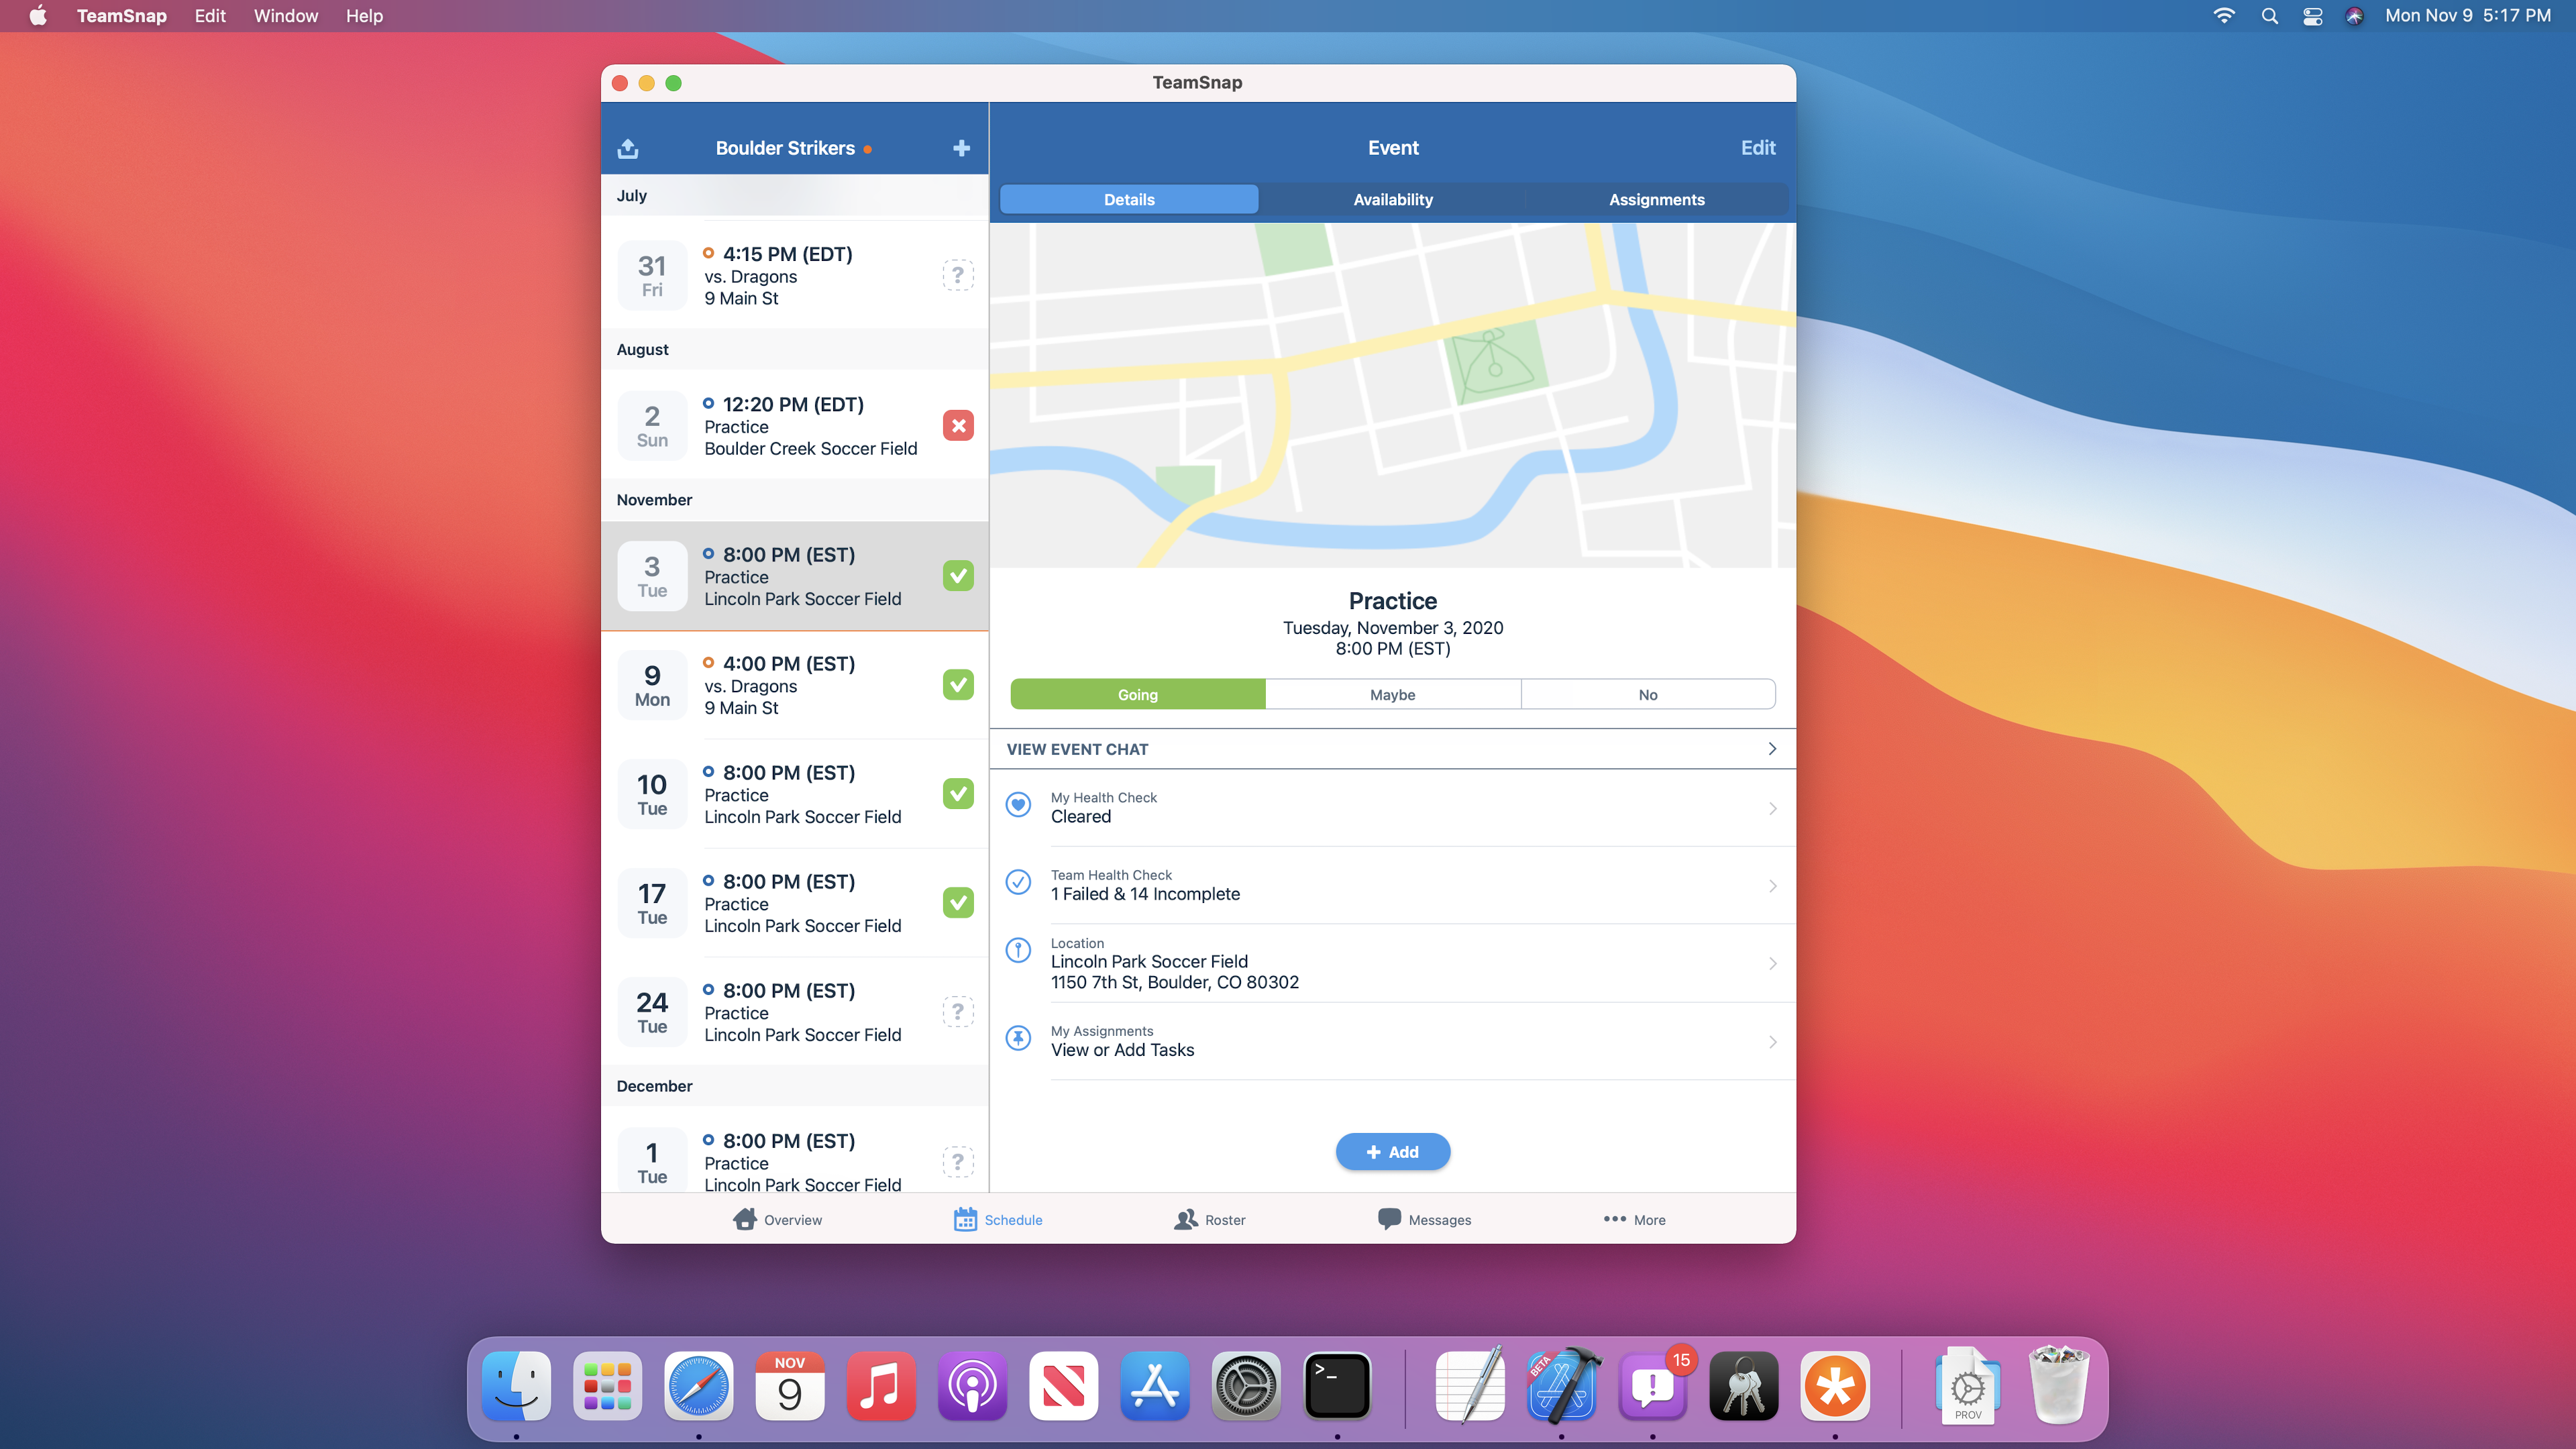Add new event with plus icon
This screenshot has height=1449, width=2576.
pos(961,148)
